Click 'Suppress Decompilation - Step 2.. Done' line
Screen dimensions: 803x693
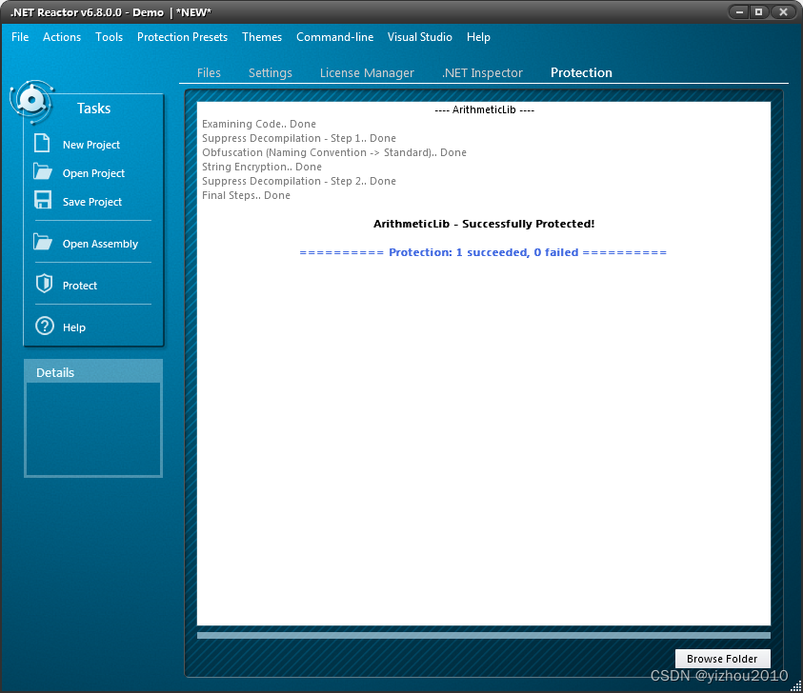pyautogui.click(x=298, y=181)
